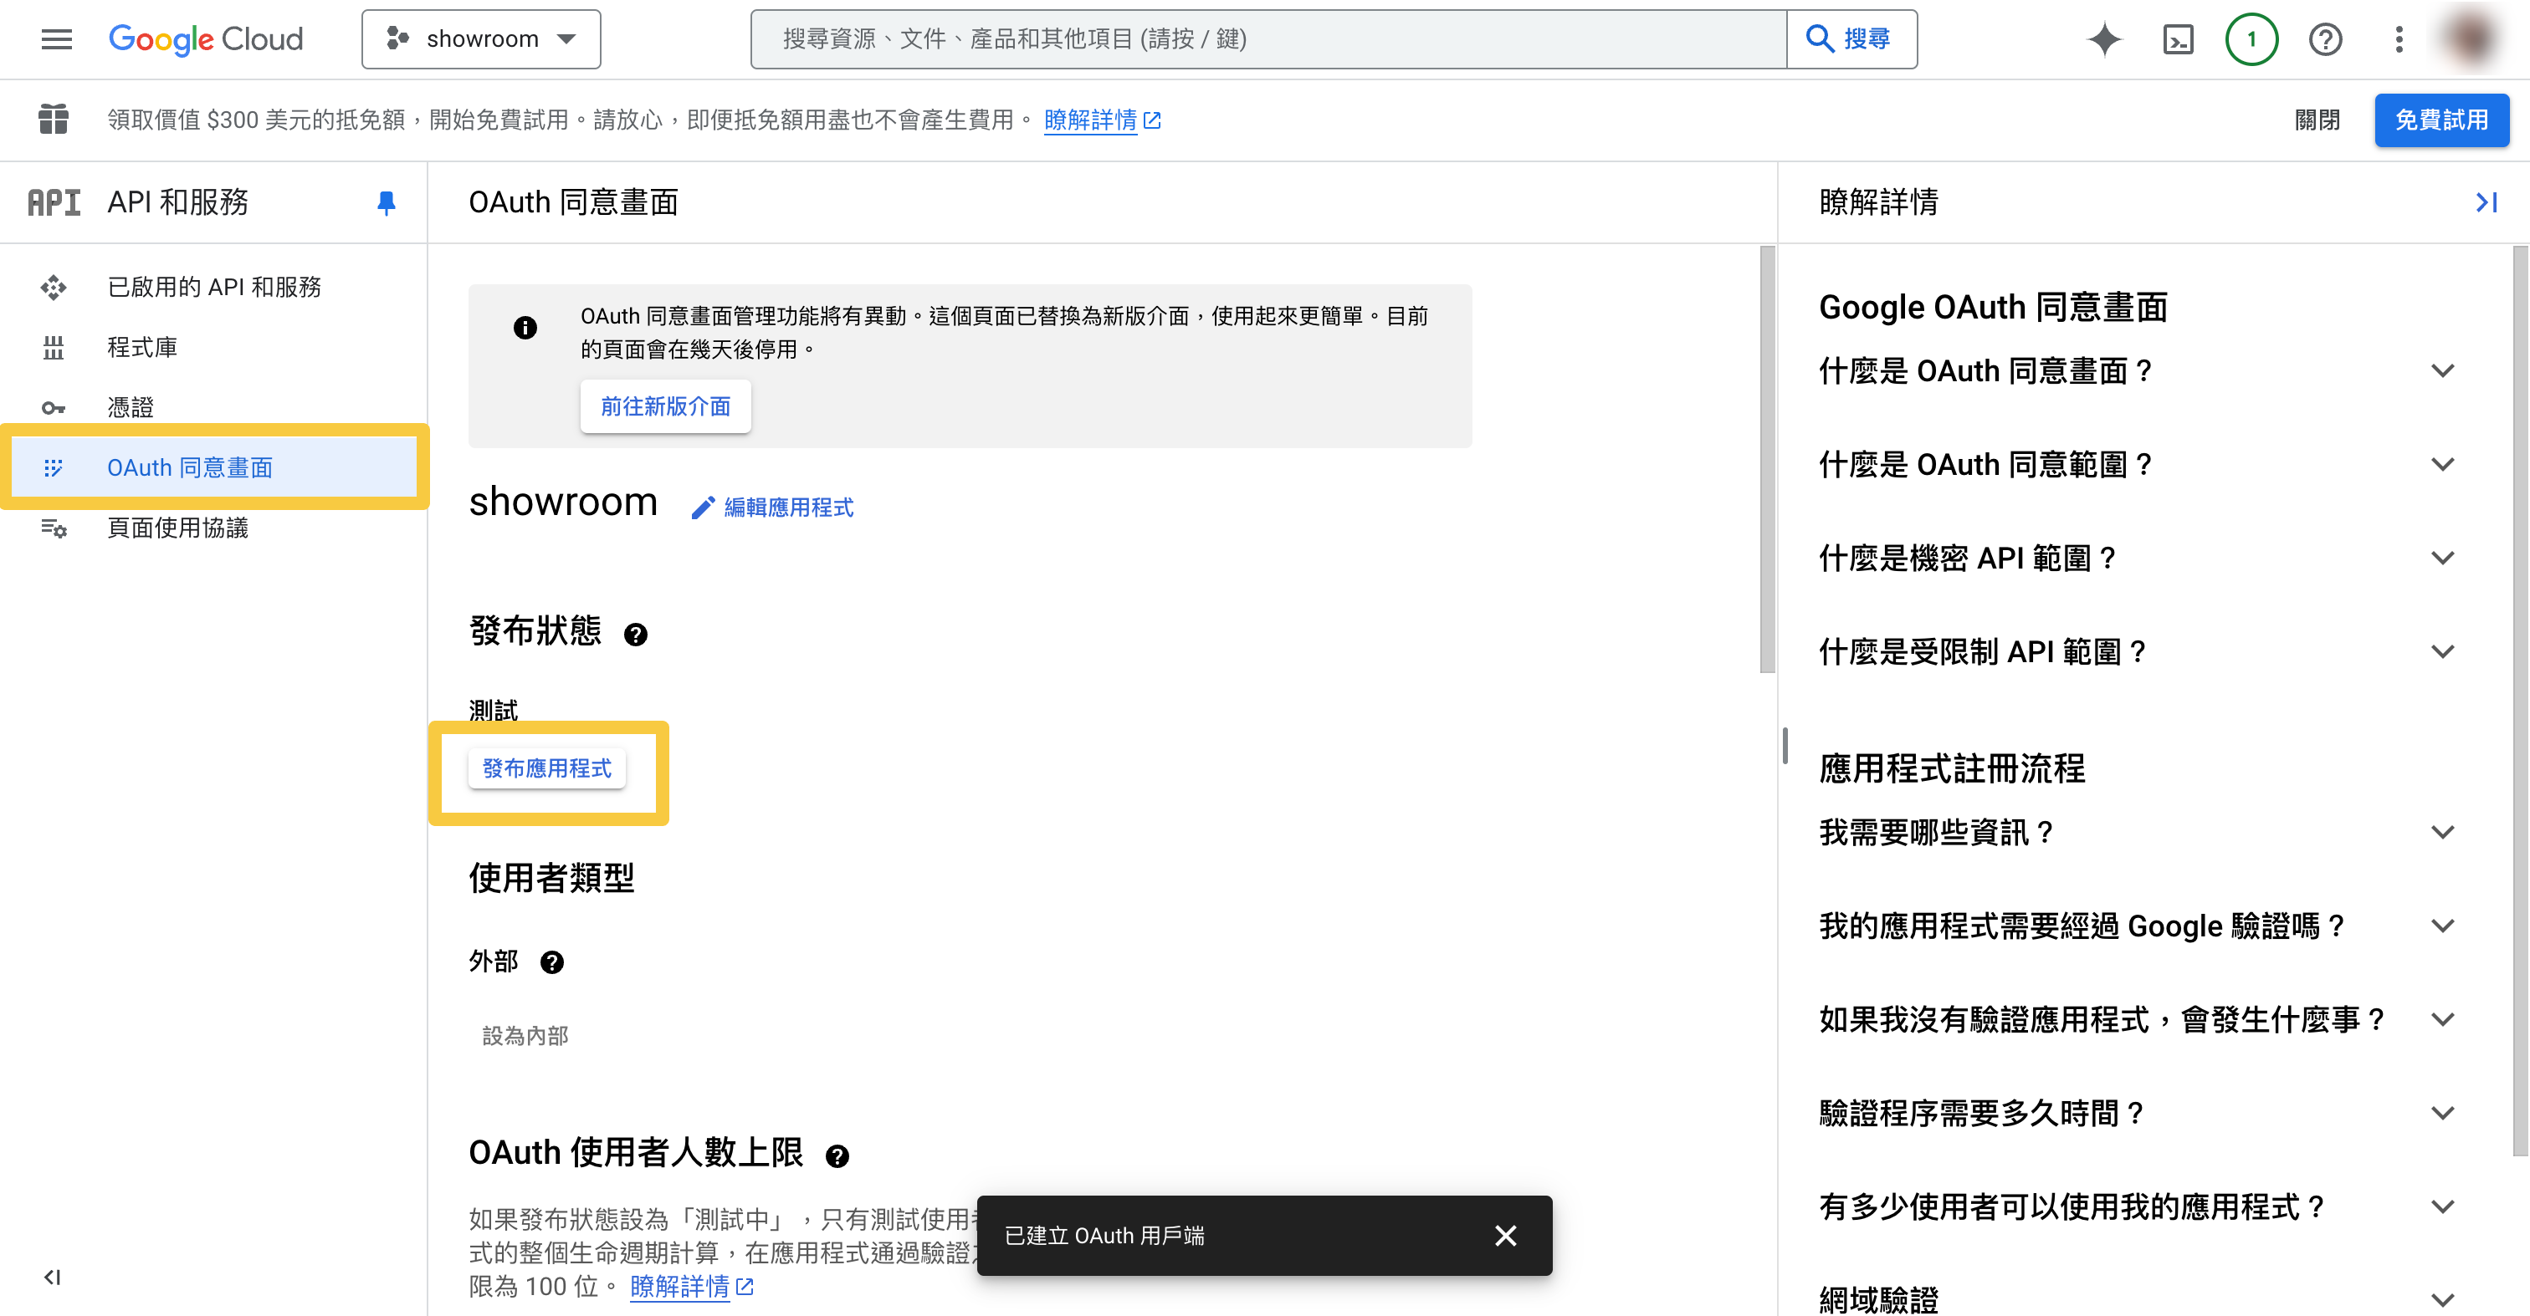
Task: Open the 瞭解詳情 link in the free trial banner
Action: [x=1101, y=120]
